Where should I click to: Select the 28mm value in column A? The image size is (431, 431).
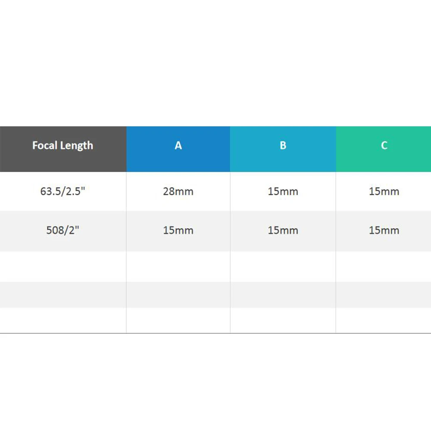[178, 191]
